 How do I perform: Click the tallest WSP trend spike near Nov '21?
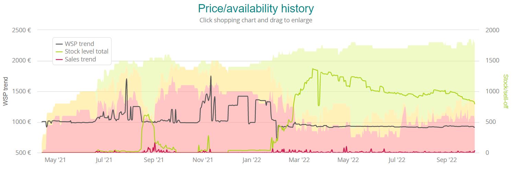(x=210, y=77)
